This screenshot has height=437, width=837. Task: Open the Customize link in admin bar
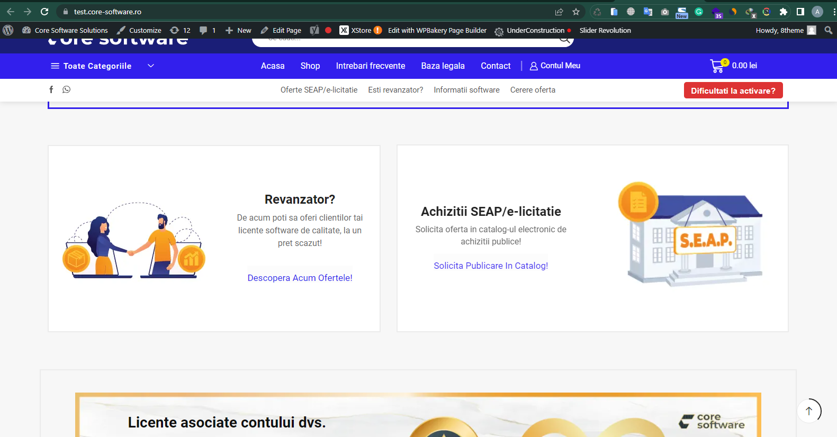click(x=139, y=30)
